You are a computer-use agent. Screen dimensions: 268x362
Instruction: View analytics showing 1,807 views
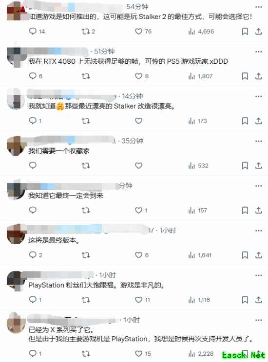[200, 76]
